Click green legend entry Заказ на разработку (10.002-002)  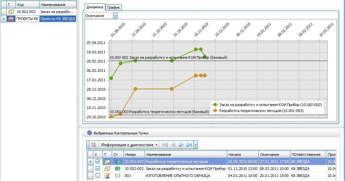[268, 105]
